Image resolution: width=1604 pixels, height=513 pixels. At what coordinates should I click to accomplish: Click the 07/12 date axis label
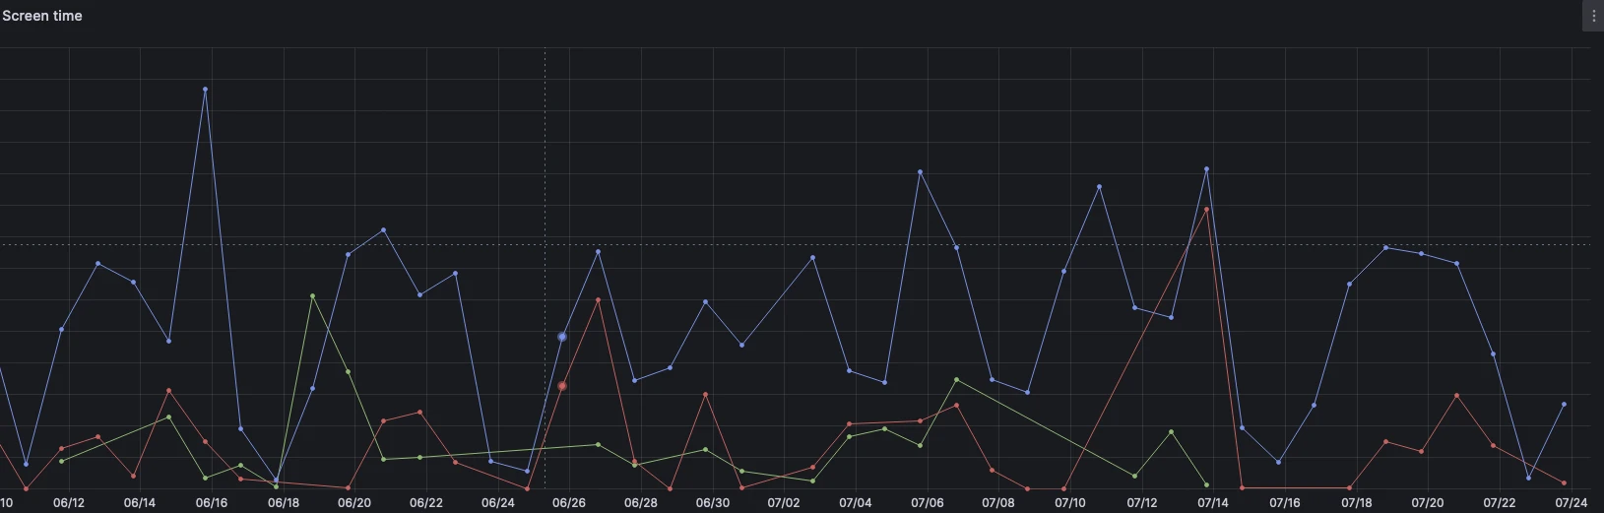pyautogui.click(x=1142, y=502)
